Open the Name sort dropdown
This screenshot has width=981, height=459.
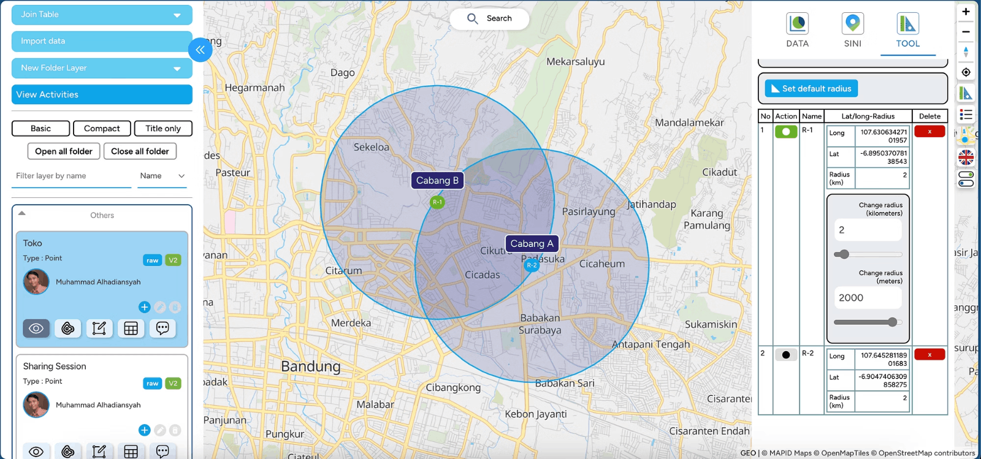coord(162,176)
